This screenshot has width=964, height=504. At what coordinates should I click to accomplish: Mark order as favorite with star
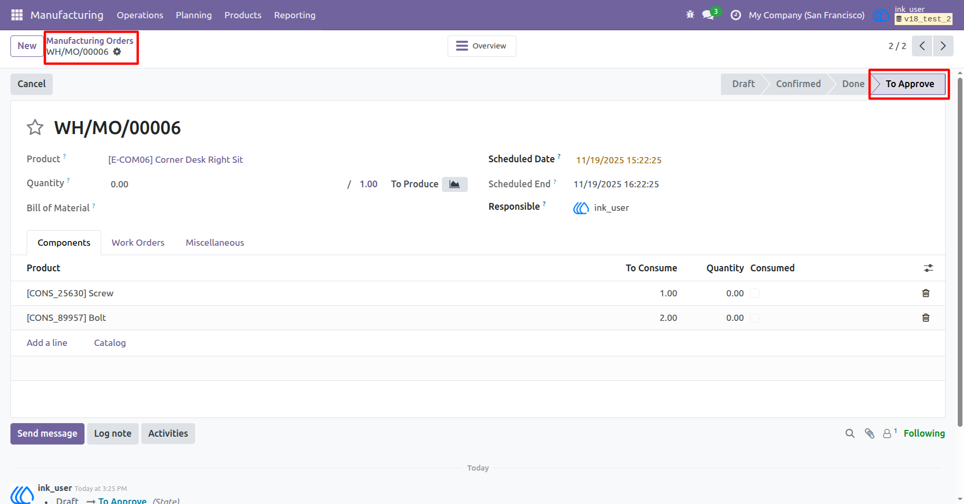click(35, 127)
